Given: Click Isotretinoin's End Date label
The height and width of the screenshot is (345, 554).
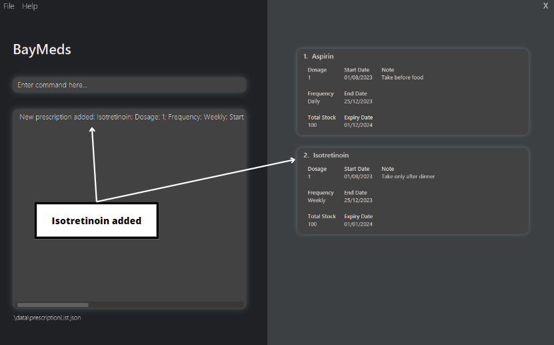Looking at the screenshot, I should coord(355,193).
